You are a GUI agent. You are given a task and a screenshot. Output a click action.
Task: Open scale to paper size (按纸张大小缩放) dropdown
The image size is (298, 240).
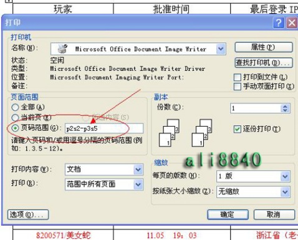253,191
